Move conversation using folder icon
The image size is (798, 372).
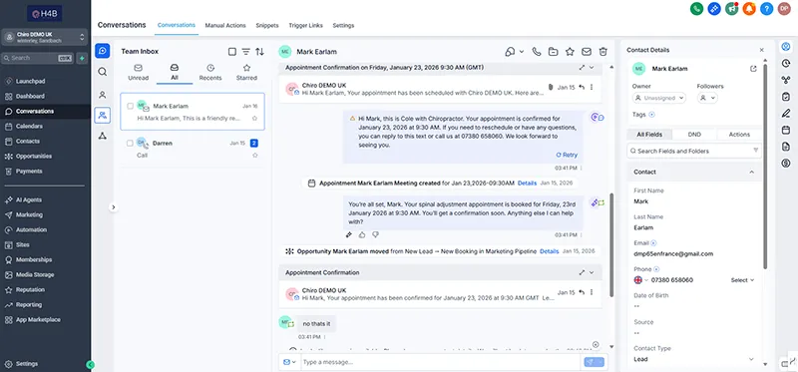coord(553,52)
